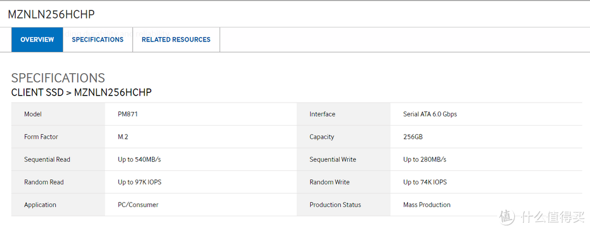This screenshot has width=590, height=231.
Task: Open the OVERVIEW tab
Action: [37, 39]
